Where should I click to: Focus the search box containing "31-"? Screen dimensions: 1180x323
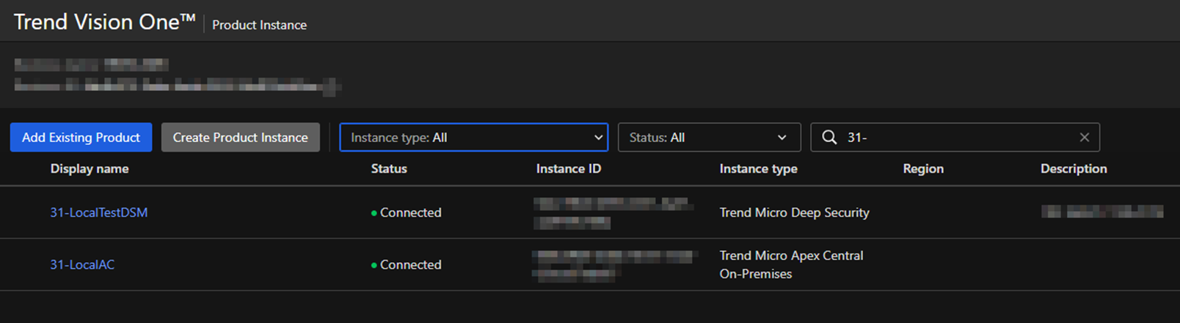[954, 138]
